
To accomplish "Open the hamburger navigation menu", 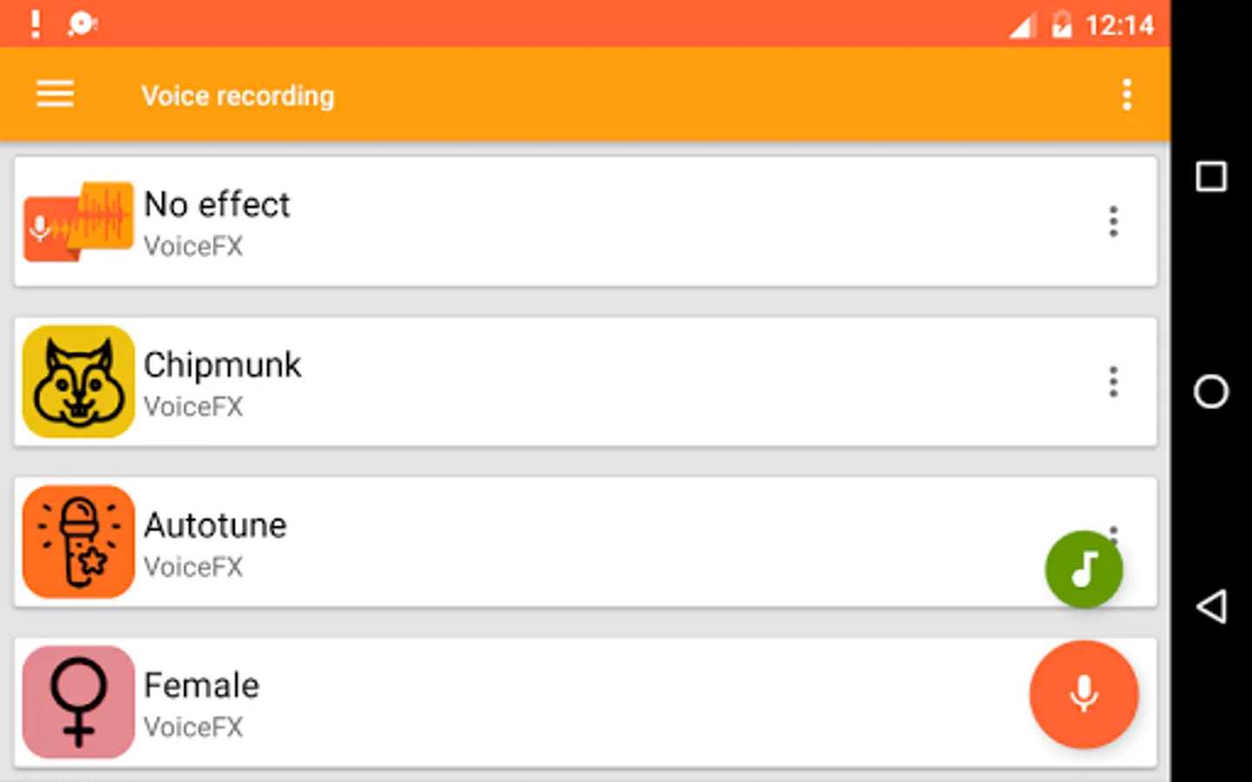I will [55, 94].
